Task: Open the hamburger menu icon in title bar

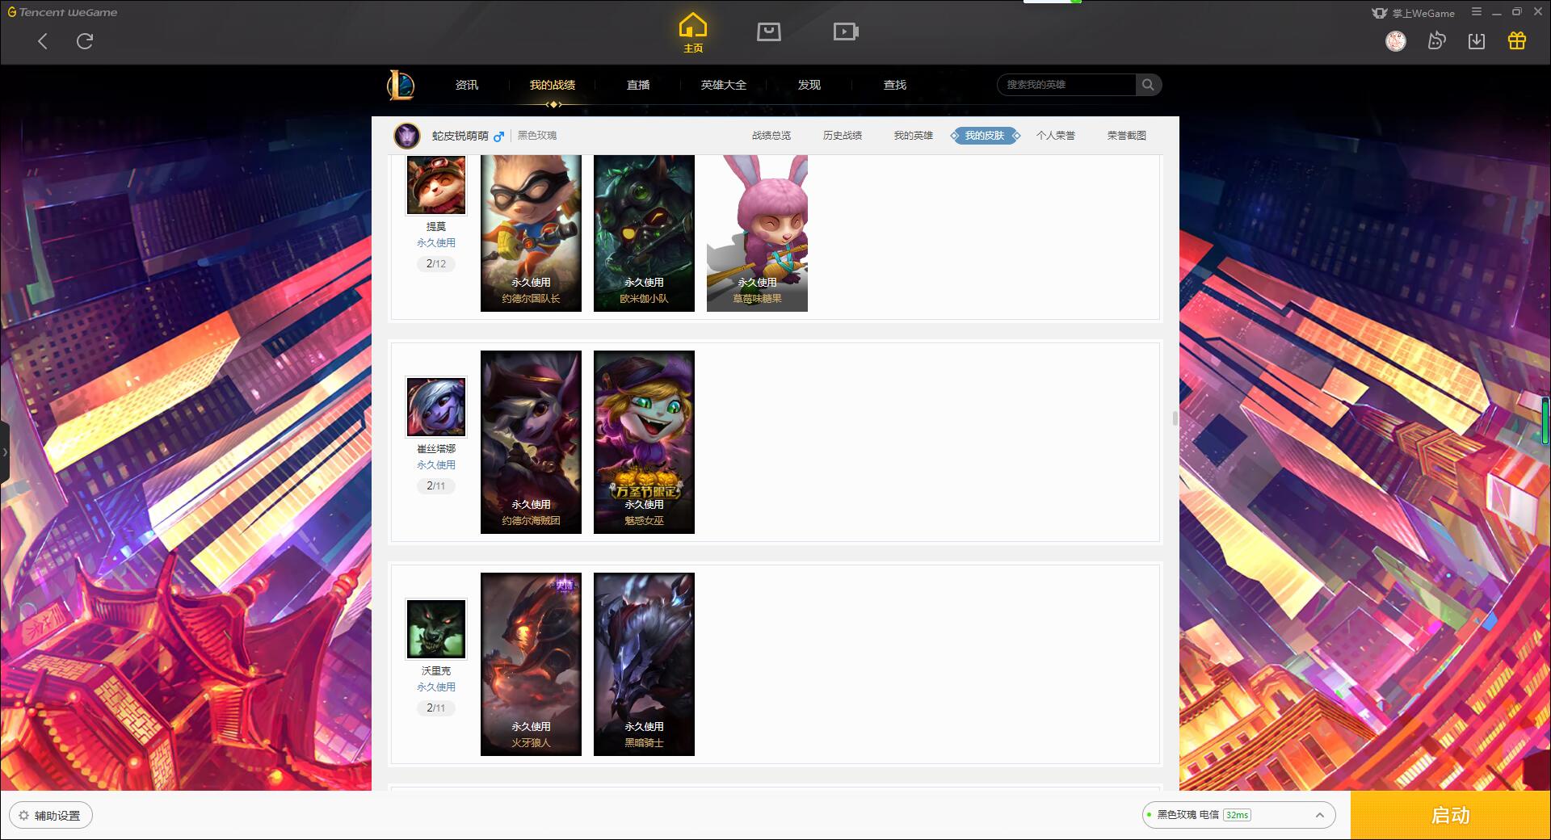Action: [1477, 12]
